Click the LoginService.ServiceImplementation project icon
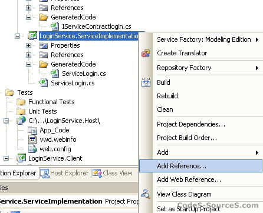 pyautogui.click(x=32, y=36)
